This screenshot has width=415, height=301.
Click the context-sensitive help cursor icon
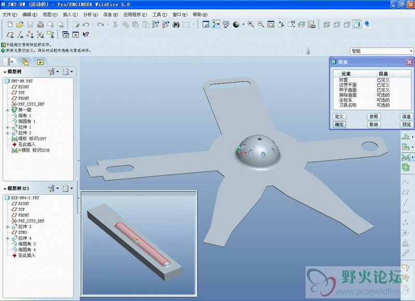pyautogui.click(x=86, y=35)
